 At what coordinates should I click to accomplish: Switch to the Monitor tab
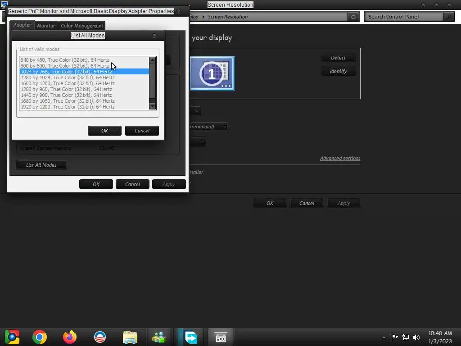[x=46, y=26]
